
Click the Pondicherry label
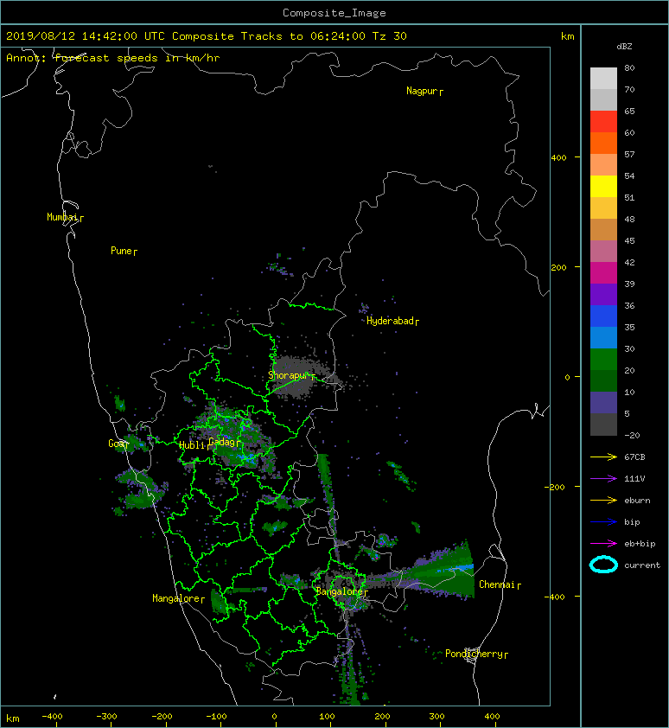pos(474,654)
